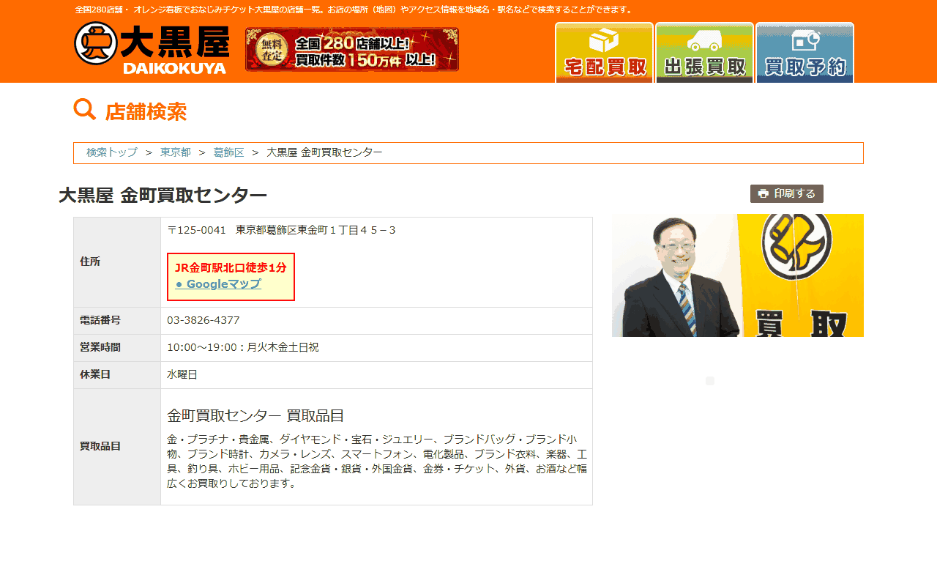Open the 出張買取 on-site purchase button
The image size is (937, 586).
click(x=704, y=53)
